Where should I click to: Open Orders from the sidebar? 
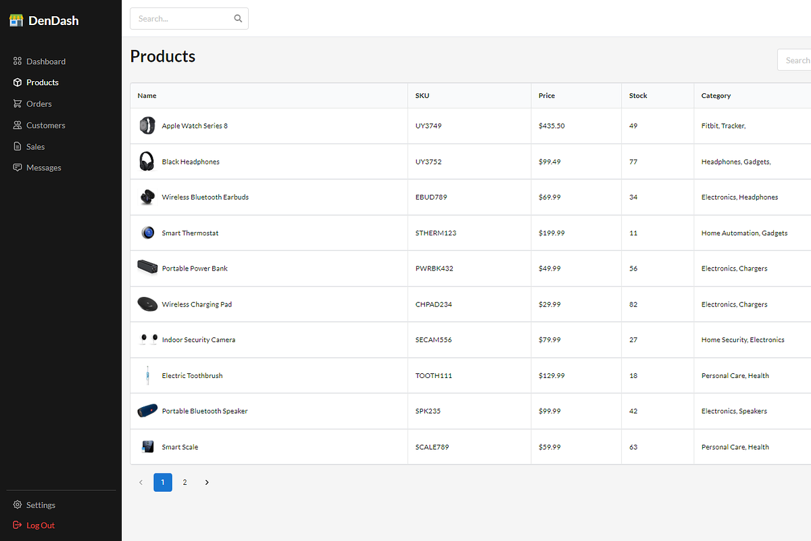[x=39, y=104]
